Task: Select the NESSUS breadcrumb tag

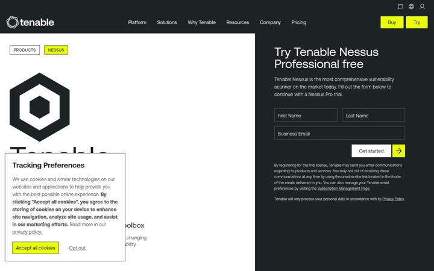Action: click(x=56, y=50)
